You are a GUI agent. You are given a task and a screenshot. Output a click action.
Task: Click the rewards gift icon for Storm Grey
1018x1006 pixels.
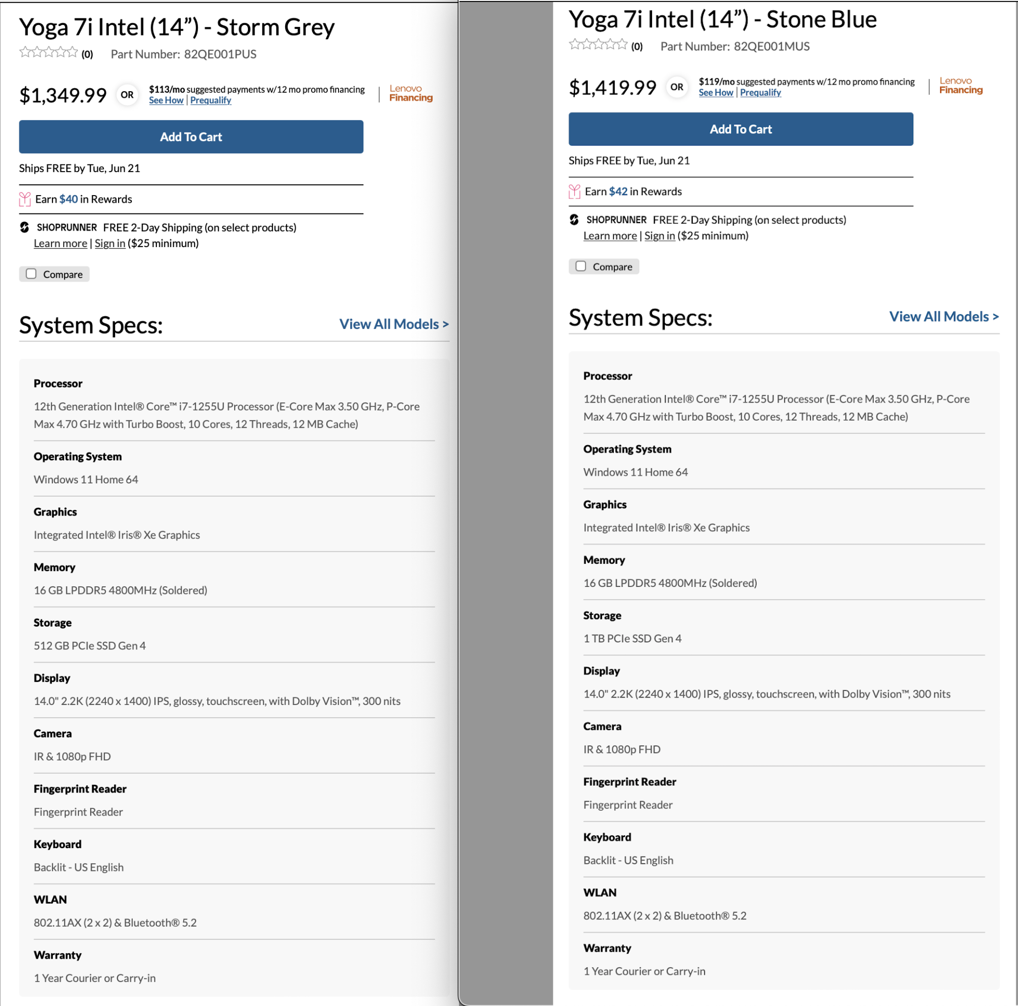click(x=25, y=199)
